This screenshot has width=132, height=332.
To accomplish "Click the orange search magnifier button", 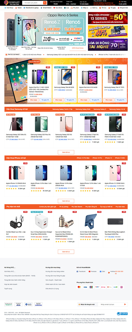I will click(x=45, y=3).
